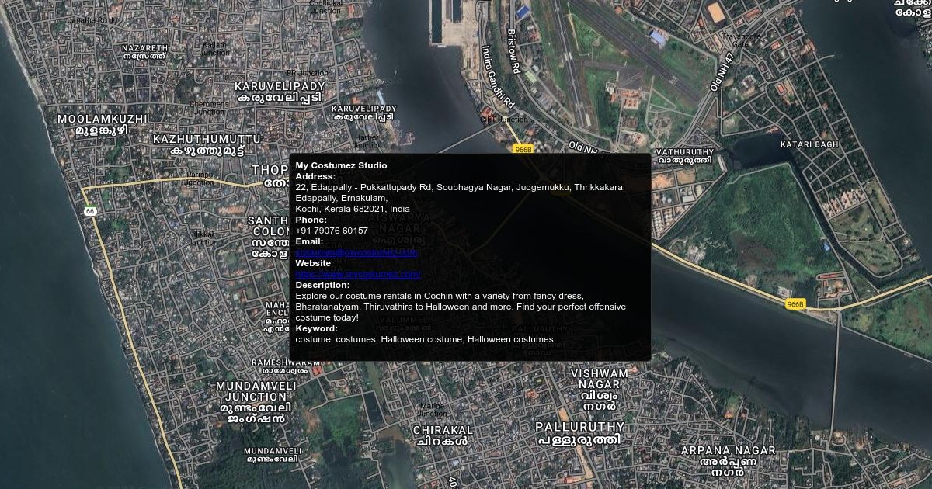This screenshot has width=932, height=489.
Task: Click the My Costumez Studio title
Action: click(341, 165)
